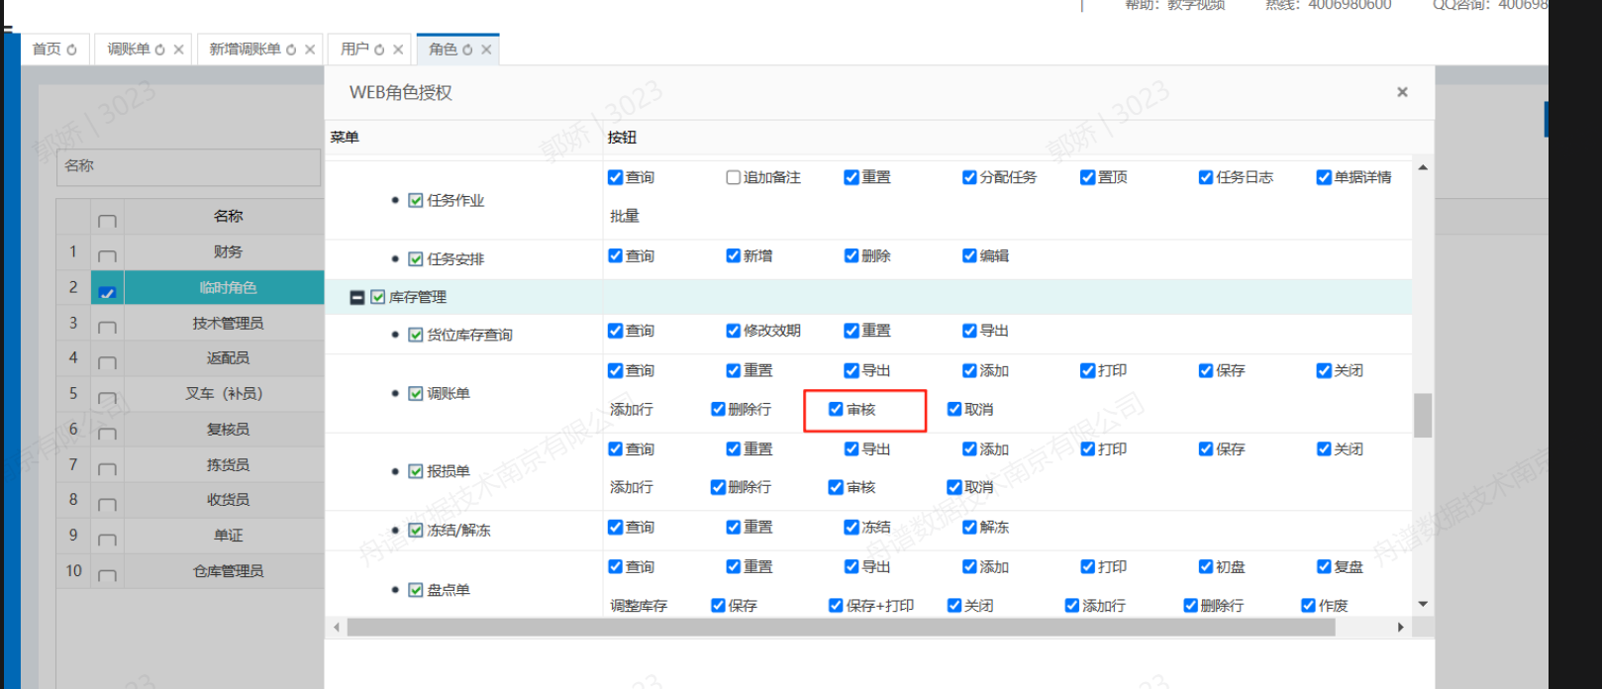Select the 财务 role row
Image resolution: width=1602 pixels, height=689 pixels.
pyautogui.click(x=228, y=252)
